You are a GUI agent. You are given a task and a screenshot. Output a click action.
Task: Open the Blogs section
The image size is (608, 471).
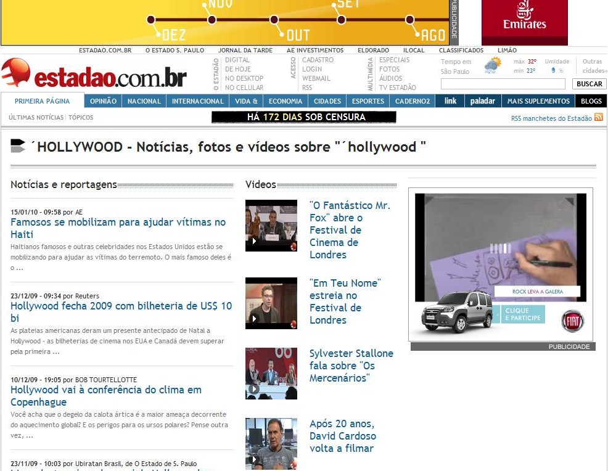(x=591, y=101)
